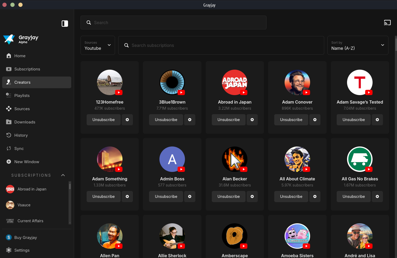Start Sync from the sidebar
The image size is (397, 258).
[19, 149]
